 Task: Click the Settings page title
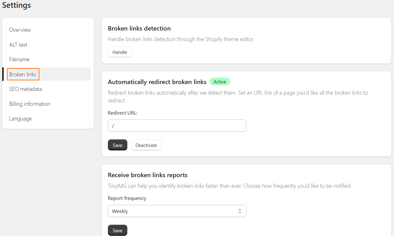pyautogui.click(x=16, y=5)
